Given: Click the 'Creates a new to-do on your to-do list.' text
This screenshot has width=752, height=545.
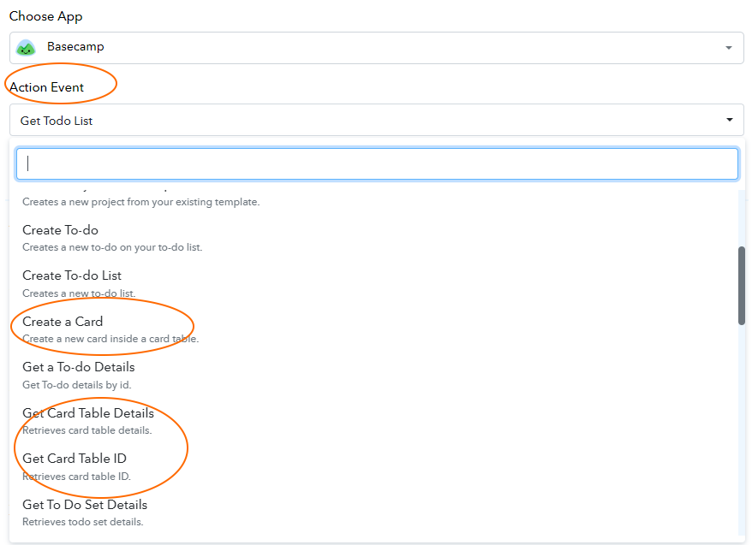Looking at the screenshot, I should 112,247.
